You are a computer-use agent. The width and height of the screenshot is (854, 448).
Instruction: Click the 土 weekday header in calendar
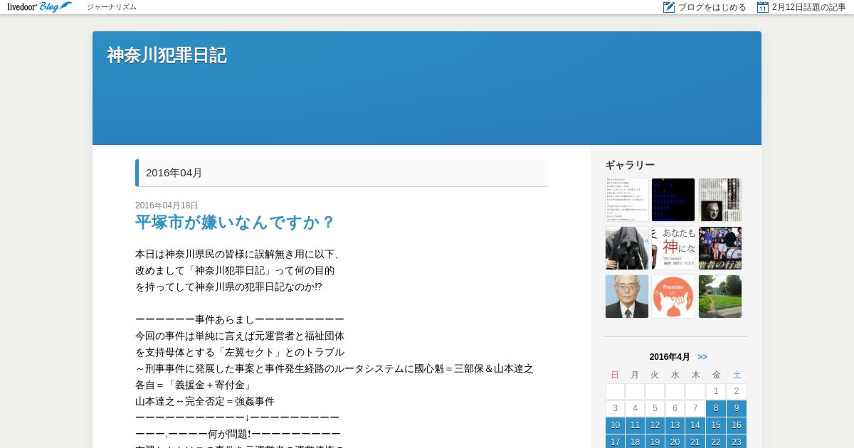pos(737,375)
